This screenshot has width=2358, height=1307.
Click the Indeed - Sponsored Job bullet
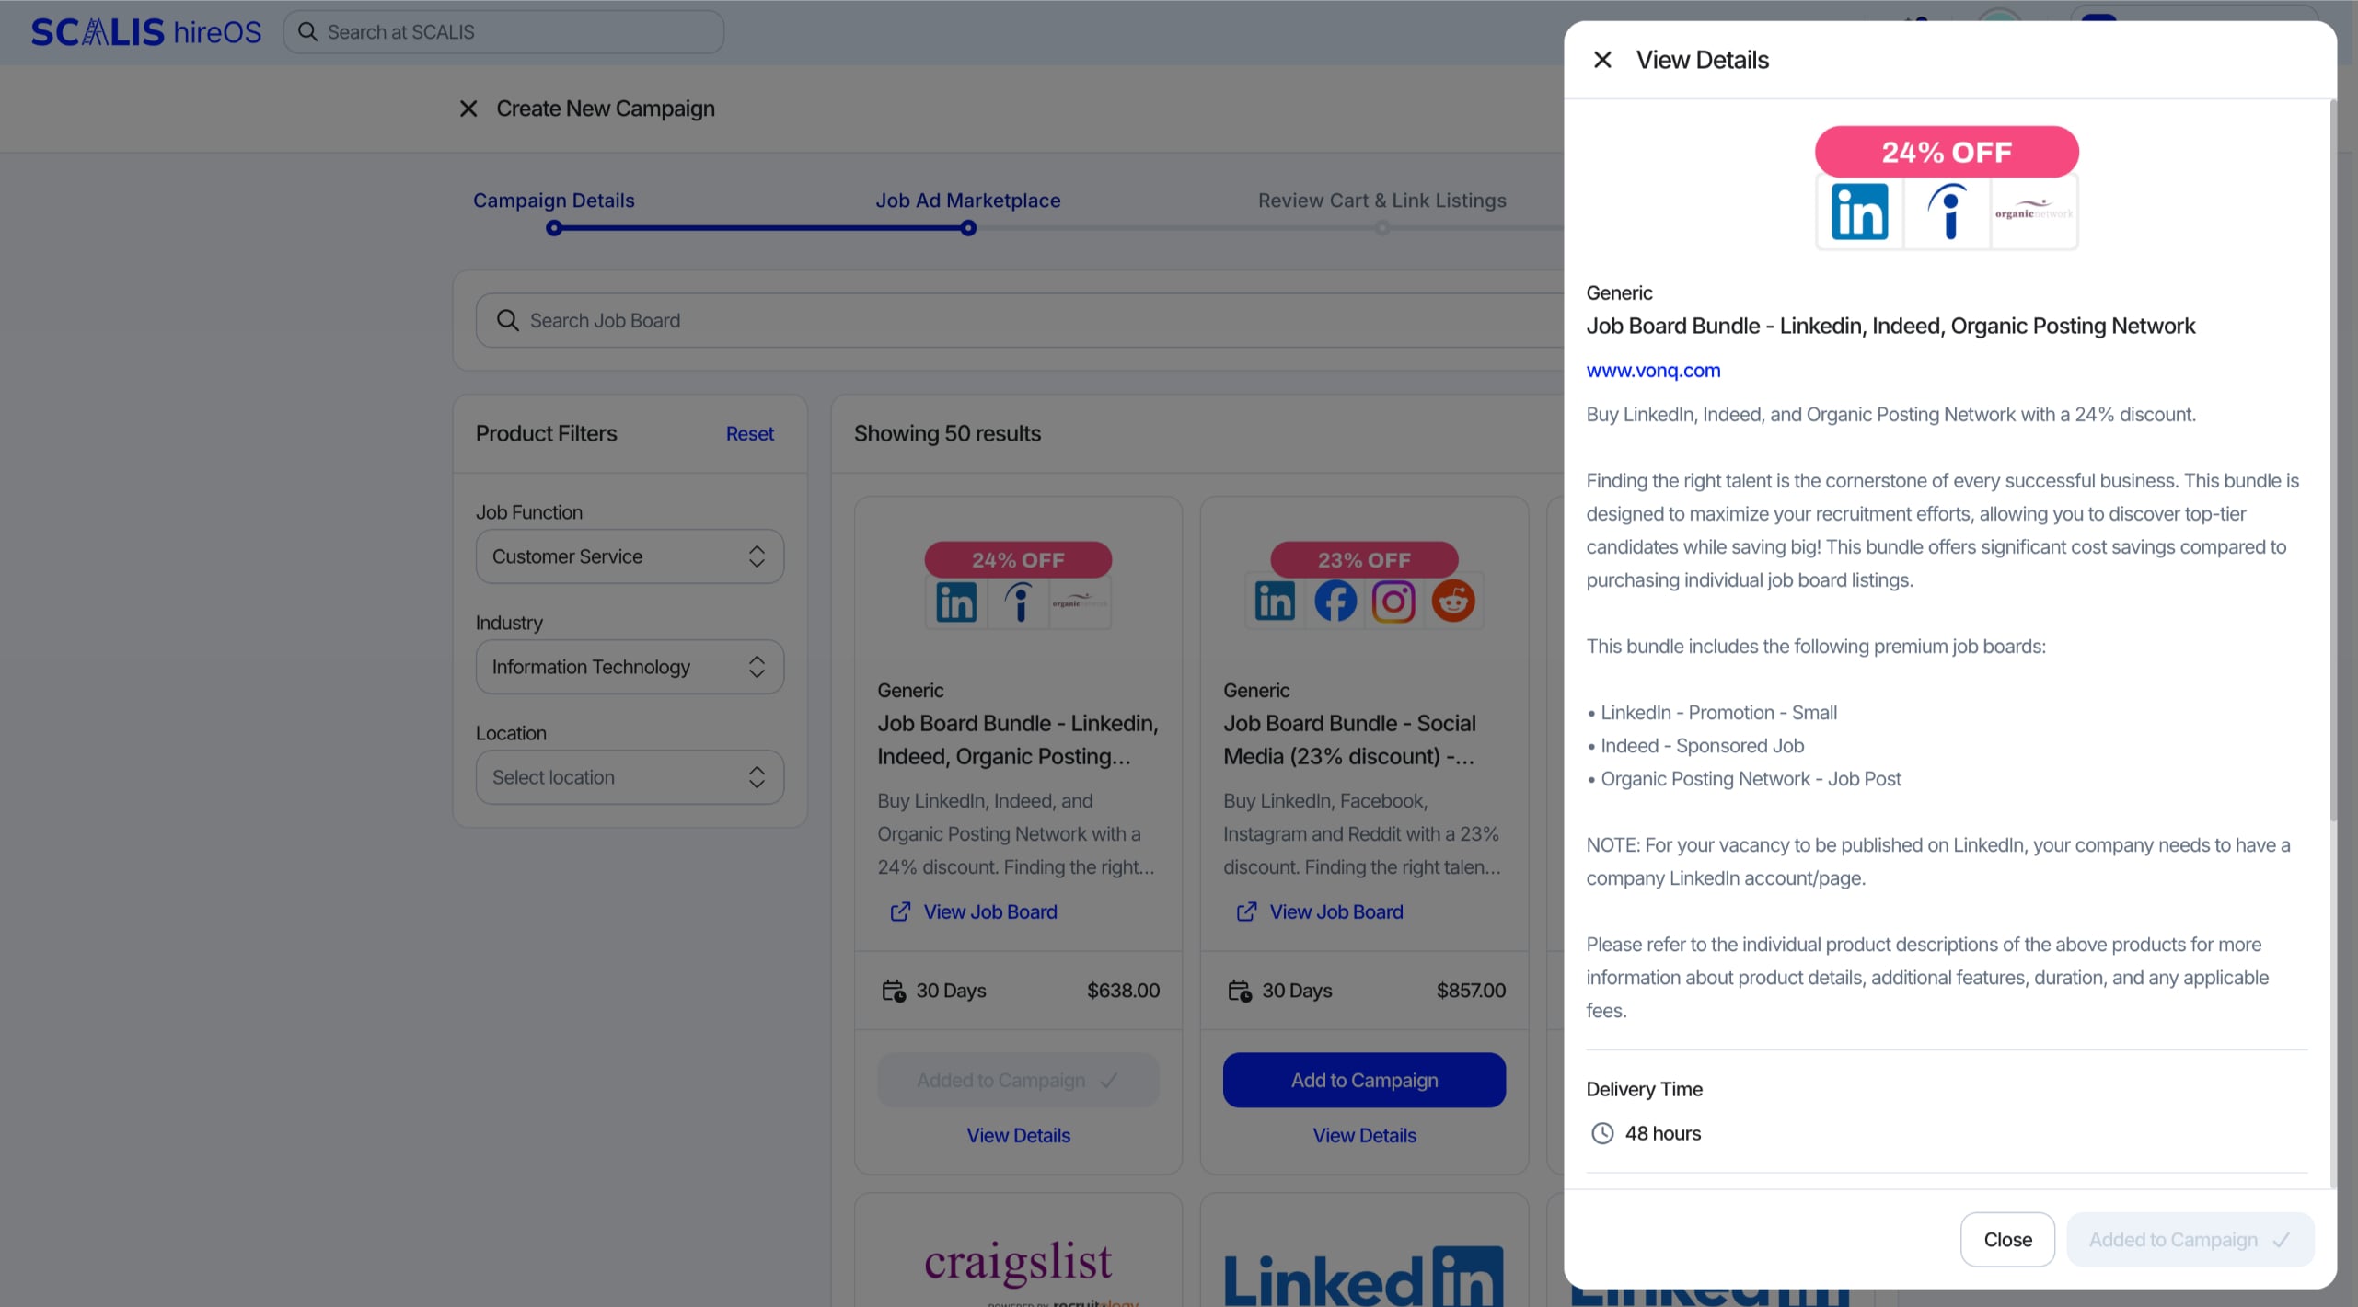[1702, 746]
